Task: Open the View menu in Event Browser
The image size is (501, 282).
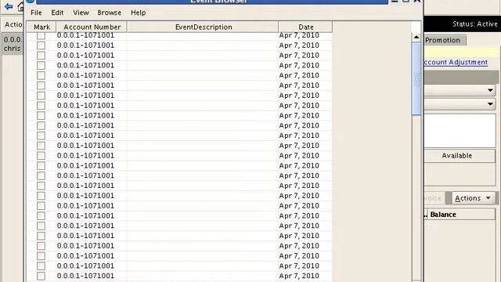Action: point(81,13)
